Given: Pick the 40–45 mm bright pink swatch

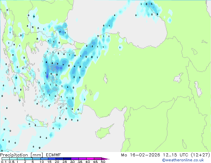Looking at the screenshot, I should (90, 159).
